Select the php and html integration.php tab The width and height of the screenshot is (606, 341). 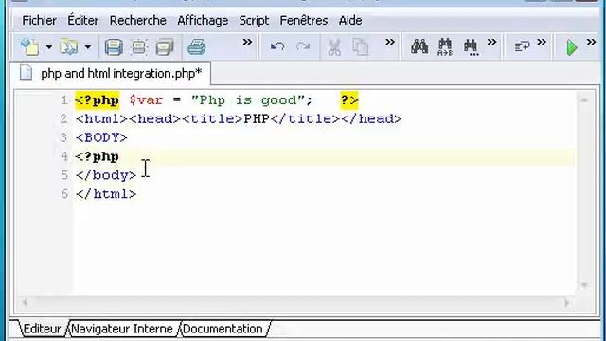(110, 73)
